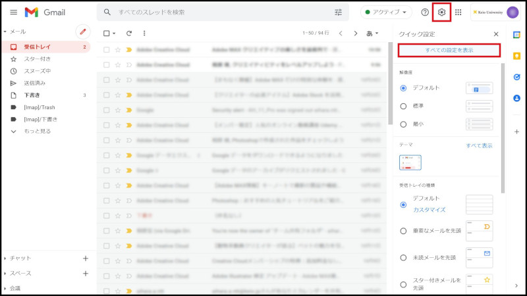Click the compose pencil button
Viewport: 527px width, 296px height.
(82, 31)
